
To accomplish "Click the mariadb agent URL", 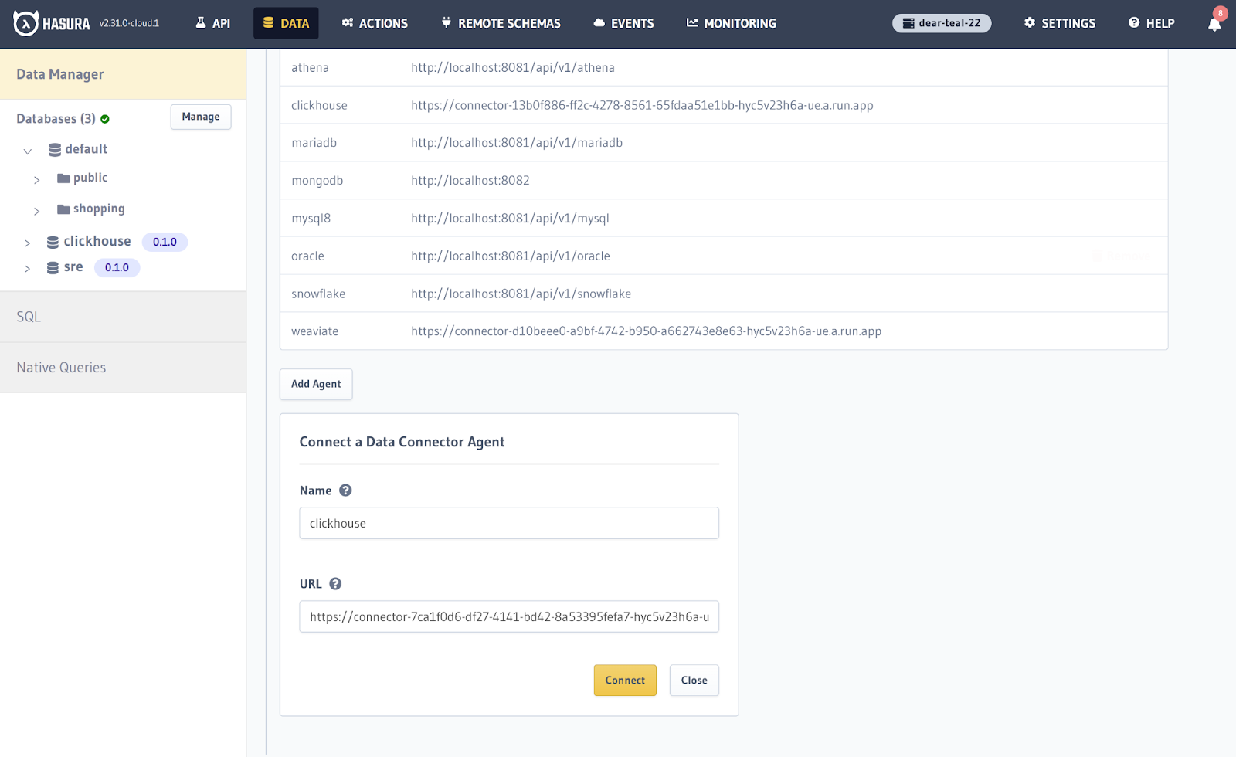I will [517, 143].
